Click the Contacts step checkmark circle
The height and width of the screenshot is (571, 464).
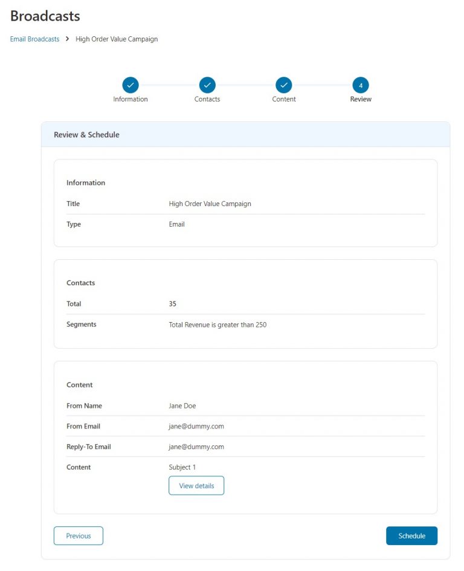tap(207, 85)
